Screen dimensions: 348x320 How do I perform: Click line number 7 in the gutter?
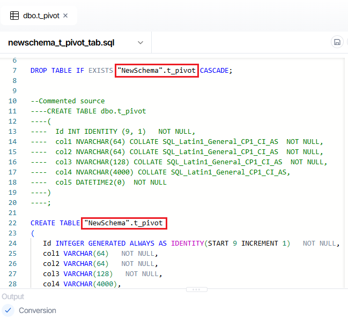coord(14,70)
